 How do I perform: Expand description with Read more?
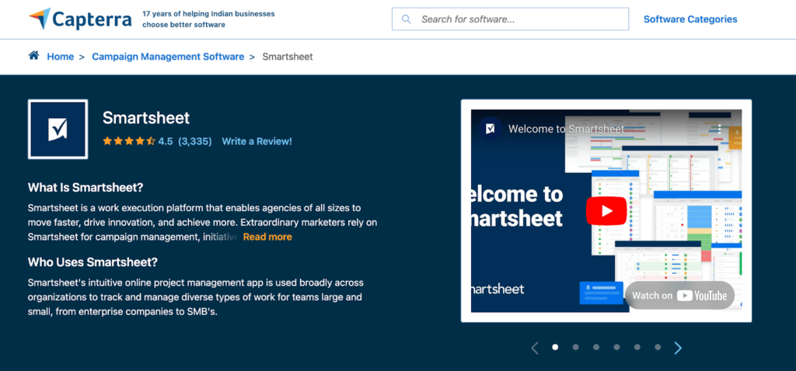267,237
